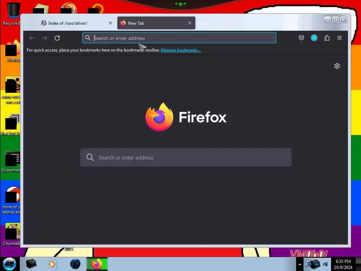Select the Recycle Bin desktop icon
Viewport: 361px width, 271px height.
pyautogui.click(x=11, y=14)
